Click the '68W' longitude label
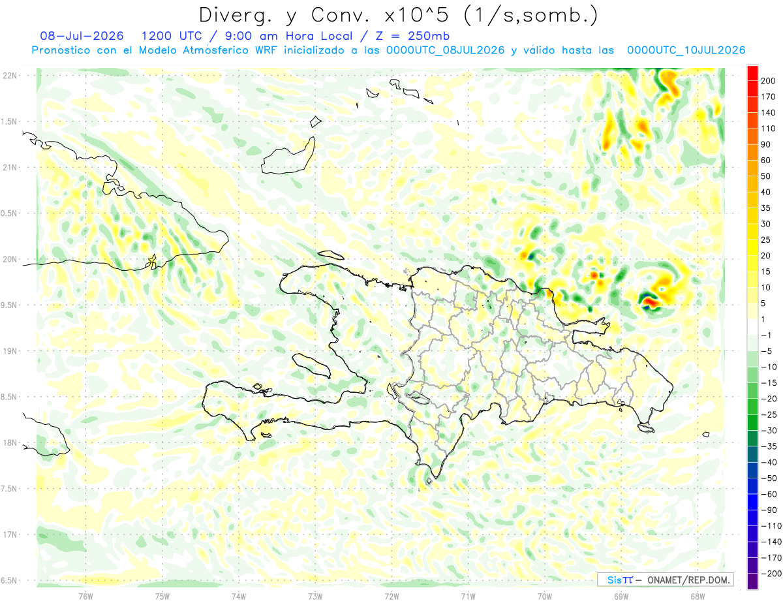This screenshot has width=783, height=605. pos(698,596)
